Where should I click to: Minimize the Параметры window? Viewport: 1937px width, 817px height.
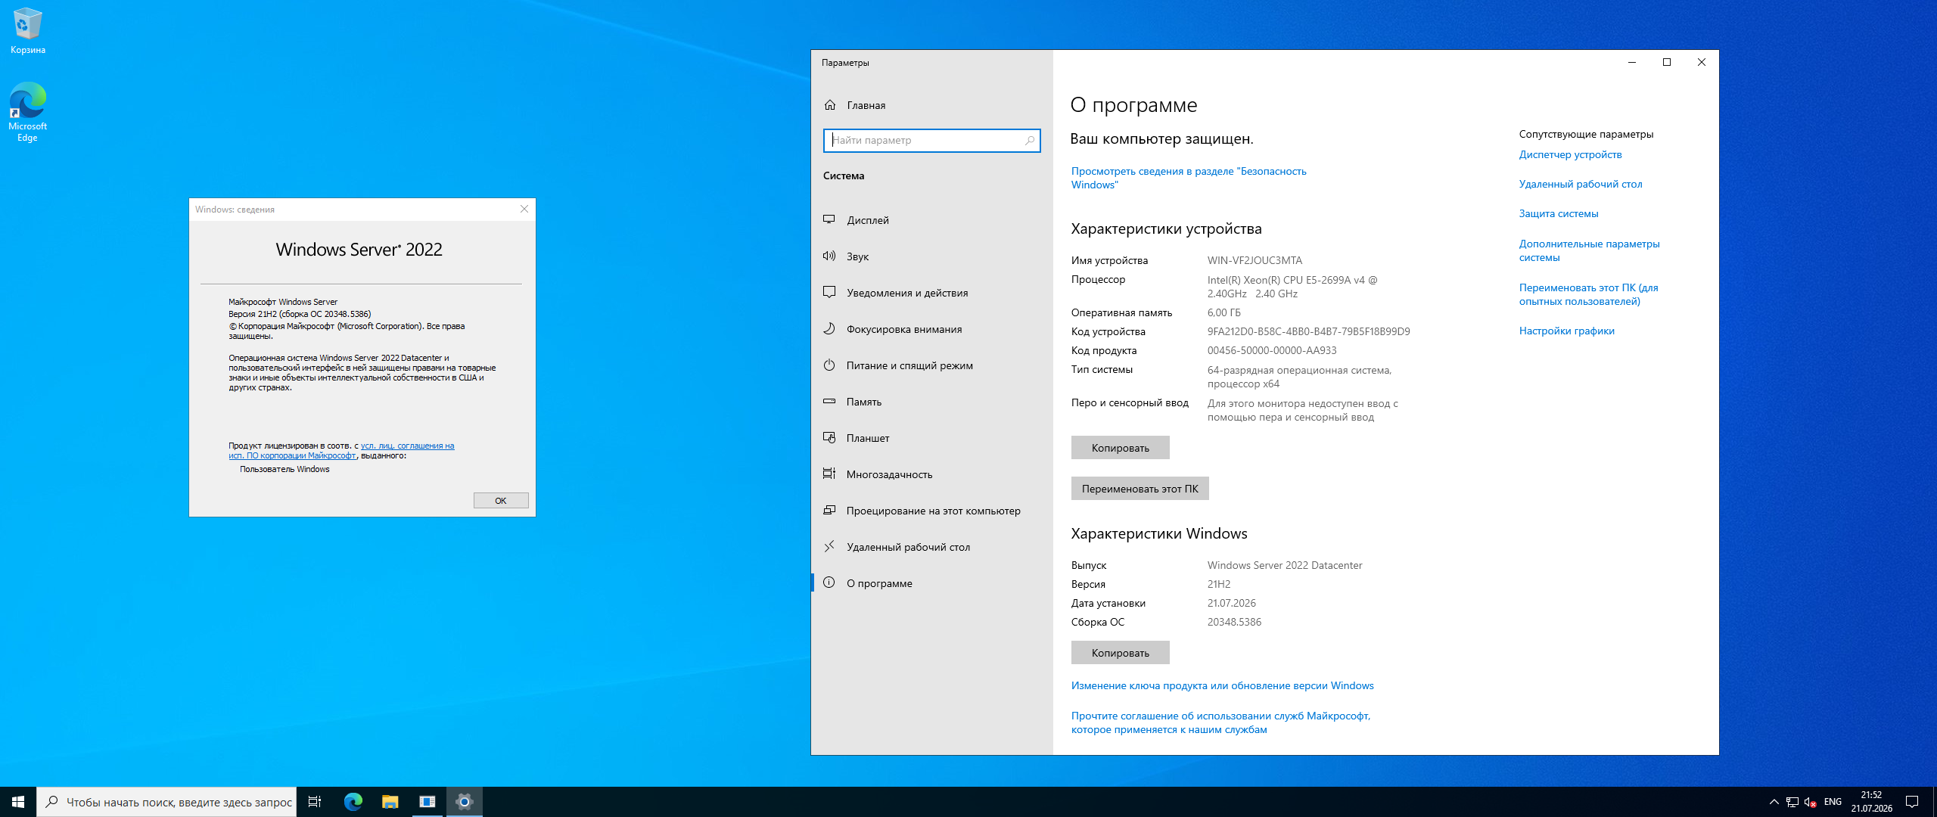pos(1631,62)
